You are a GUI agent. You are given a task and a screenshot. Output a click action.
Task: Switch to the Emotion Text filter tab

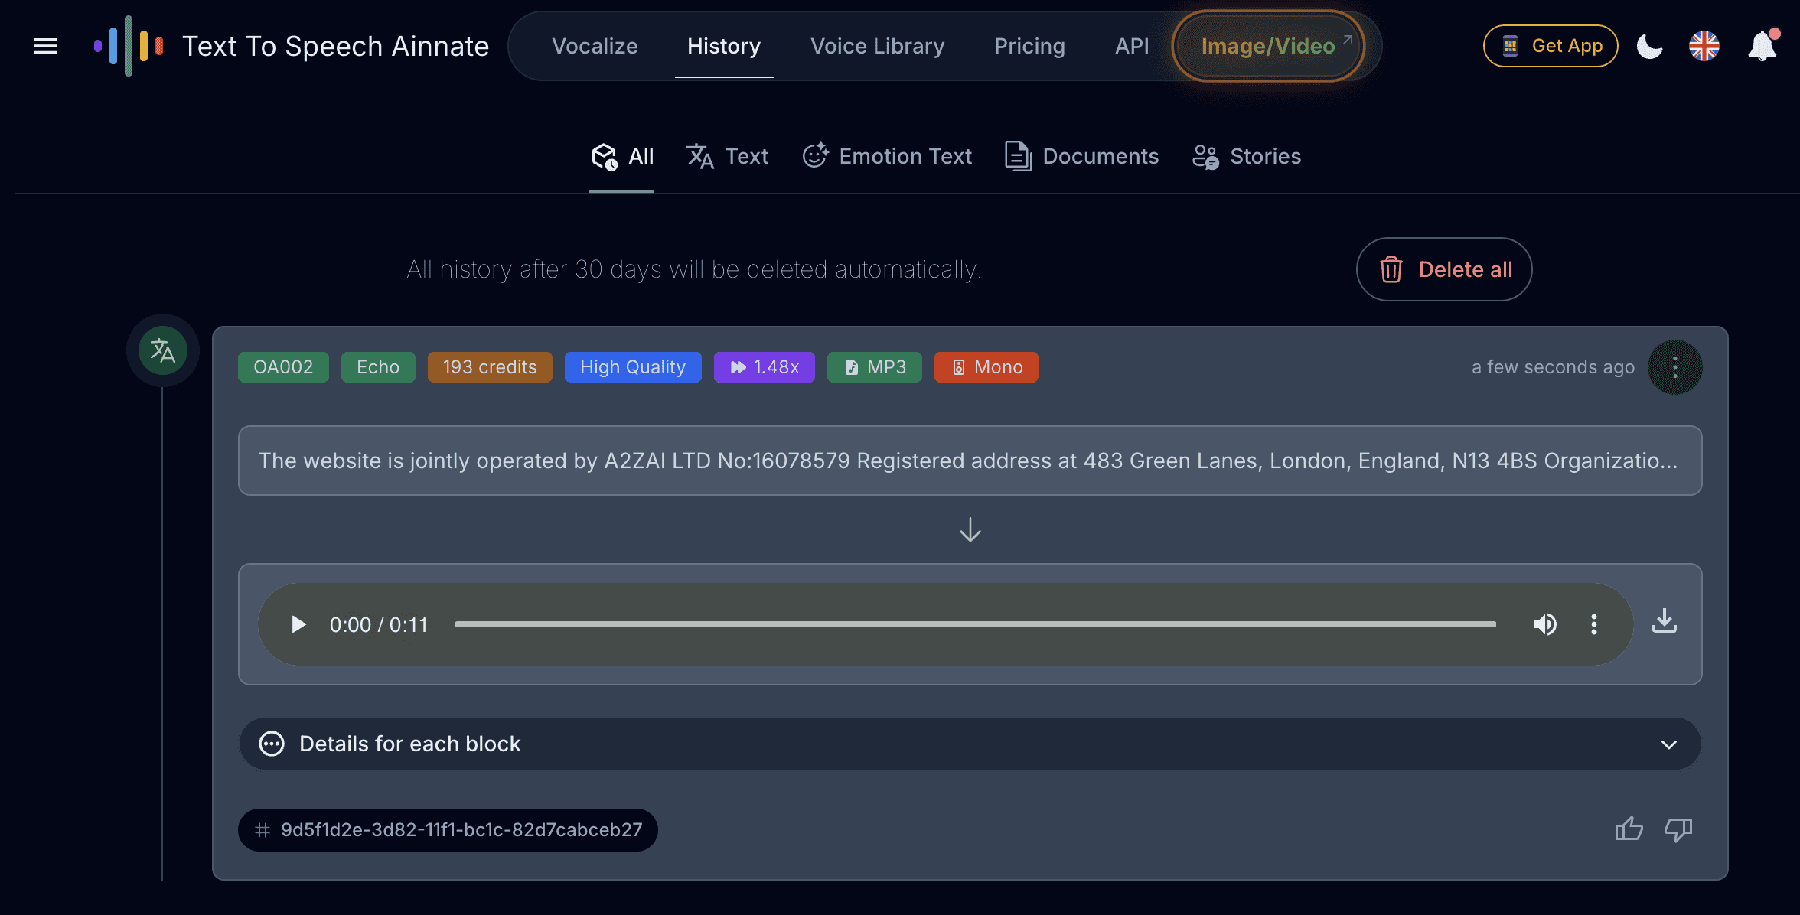pos(887,156)
